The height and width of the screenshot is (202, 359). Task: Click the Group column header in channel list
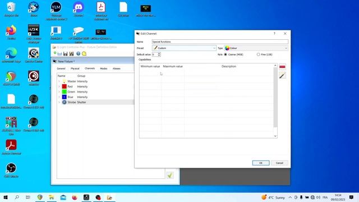click(81, 76)
